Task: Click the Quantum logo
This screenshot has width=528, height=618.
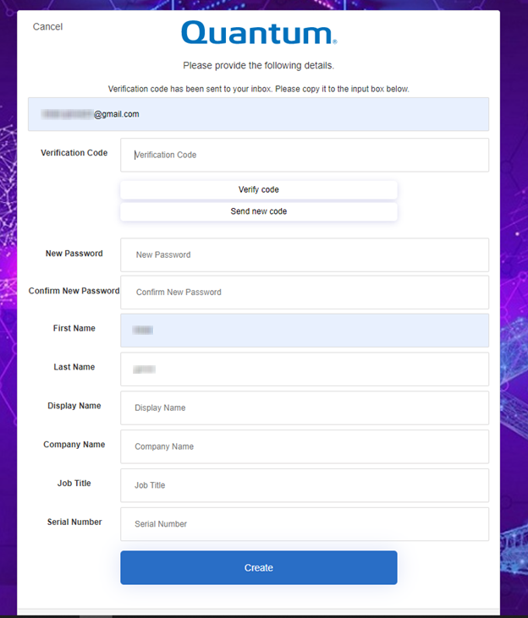Action: click(x=258, y=33)
